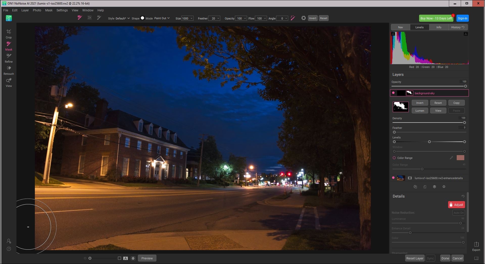485x264 pixels.
Task: Reset the Details panel with undo arrow
Action: tap(463, 196)
